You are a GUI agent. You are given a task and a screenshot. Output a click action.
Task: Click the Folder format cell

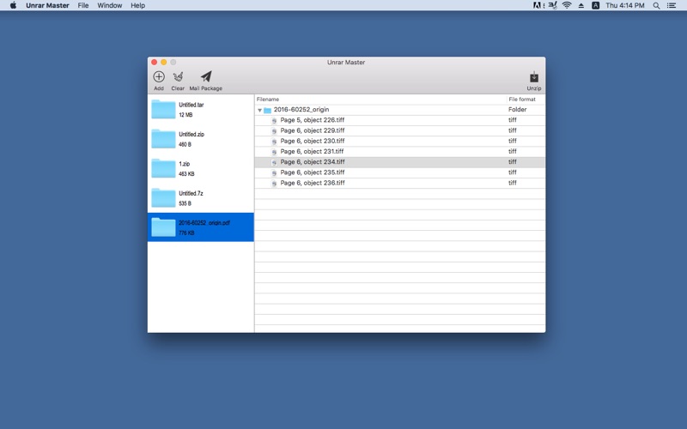click(x=518, y=110)
